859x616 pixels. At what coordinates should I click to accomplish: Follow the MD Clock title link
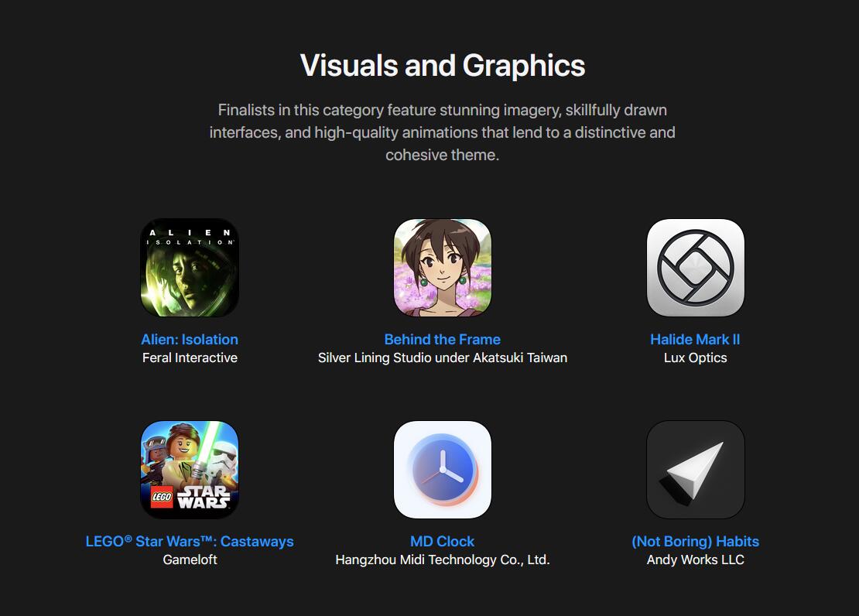pyautogui.click(x=443, y=542)
